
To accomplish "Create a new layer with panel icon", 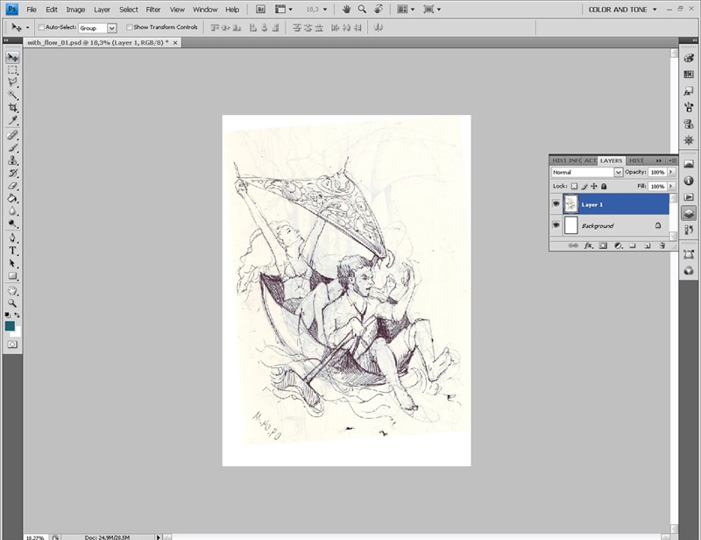I will 647,245.
